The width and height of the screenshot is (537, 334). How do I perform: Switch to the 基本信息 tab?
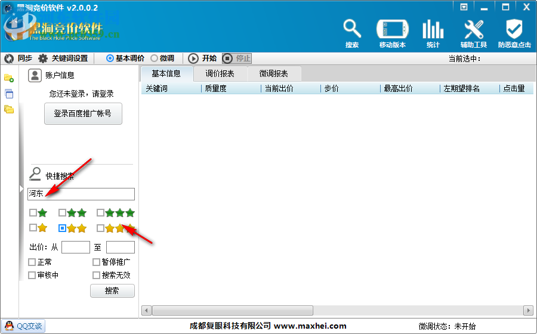166,73
